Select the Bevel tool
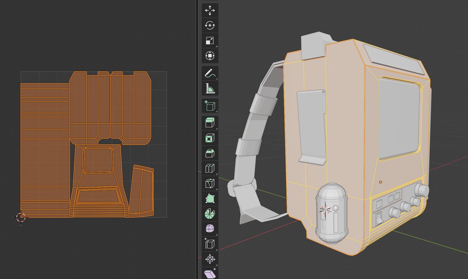The width and height of the screenshot is (468, 279). (x=210, y=153)
